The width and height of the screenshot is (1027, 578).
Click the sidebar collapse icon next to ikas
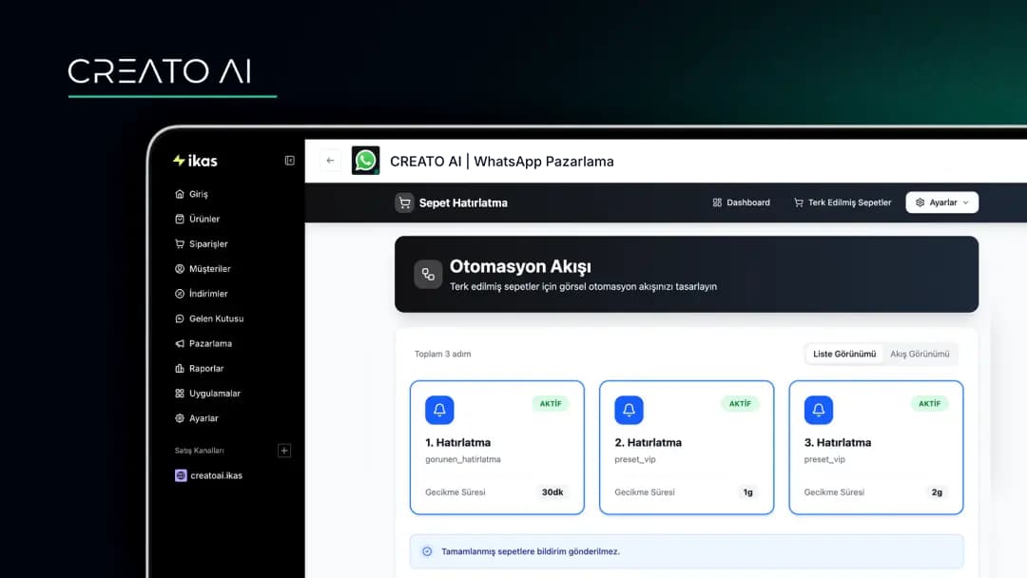(x=290, y=161)
